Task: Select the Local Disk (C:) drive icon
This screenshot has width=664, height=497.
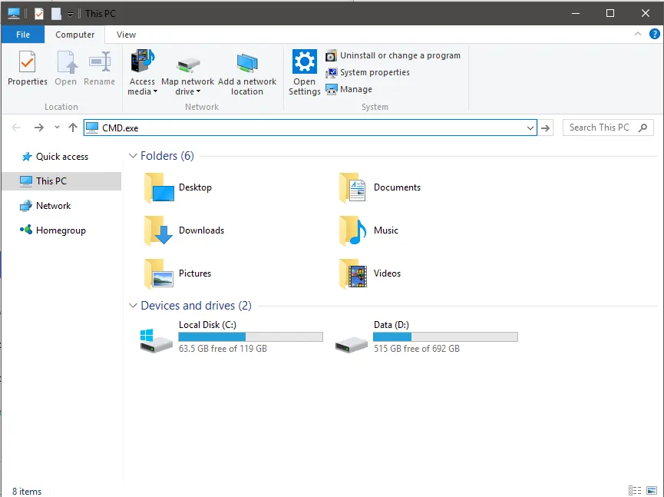Action: (156, 340)
